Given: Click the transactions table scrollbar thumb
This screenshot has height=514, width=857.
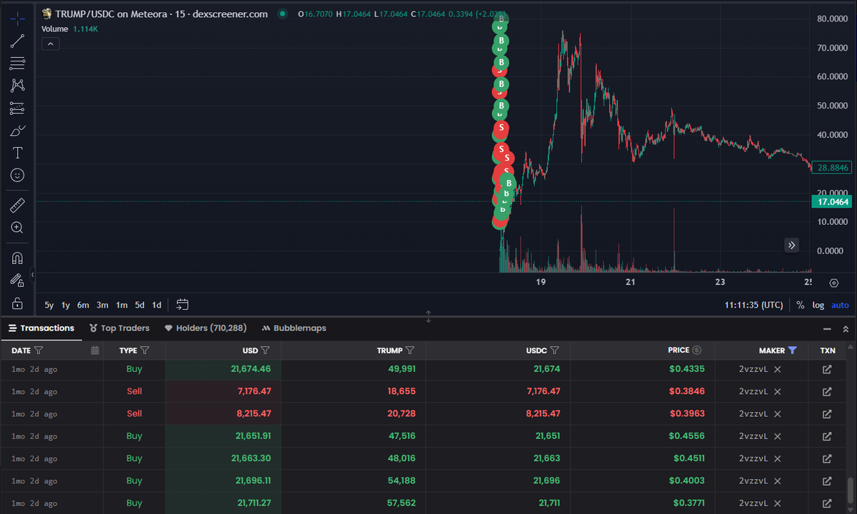Looking at the screenshot, I should coord(850,490).
